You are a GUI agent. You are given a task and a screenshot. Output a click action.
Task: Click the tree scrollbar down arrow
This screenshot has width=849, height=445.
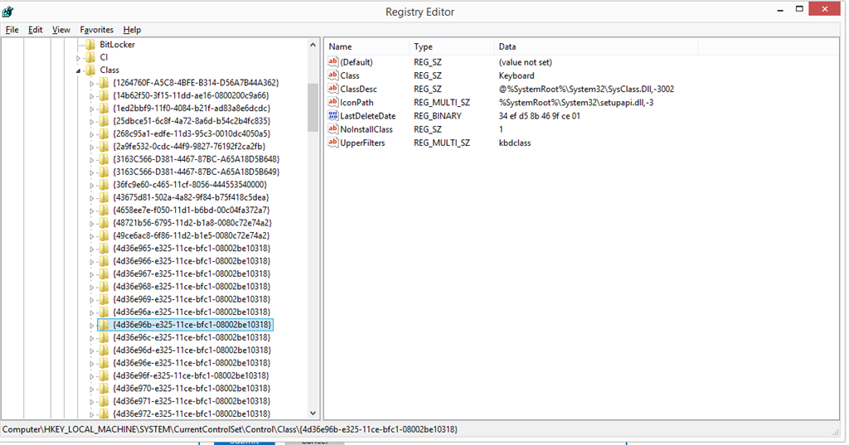313,413
